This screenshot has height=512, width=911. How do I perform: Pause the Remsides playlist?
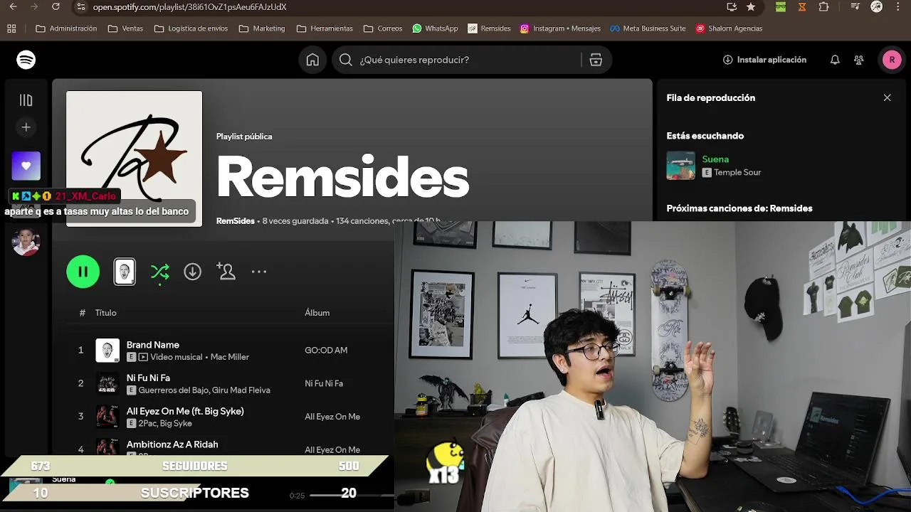(x=83, y=272)
